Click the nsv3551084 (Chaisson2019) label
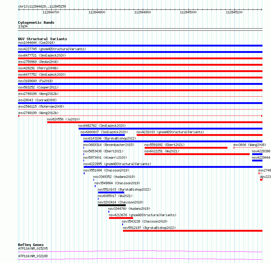Image resolution: width=271 pixels, height=263 pixels. (106, 170)
